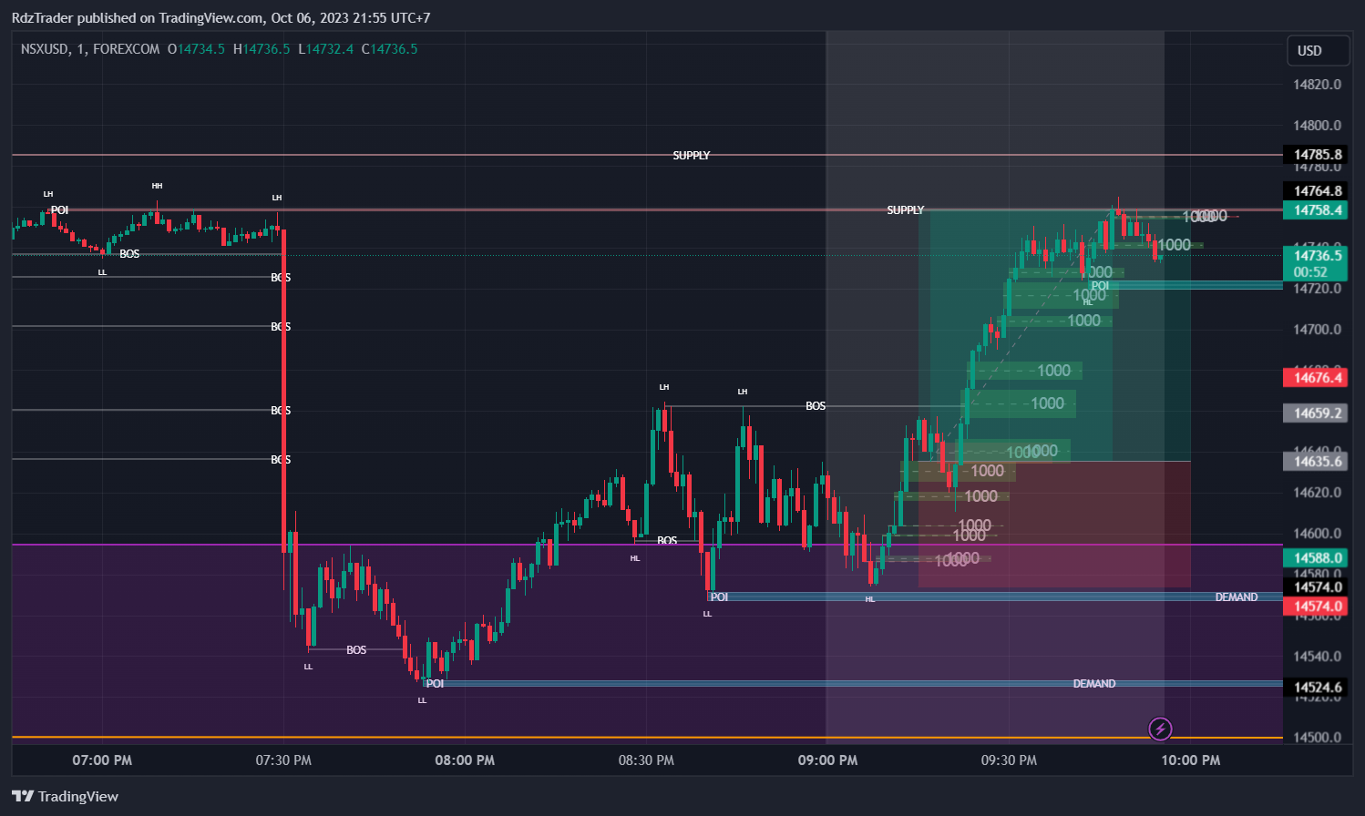Click the BOS label above the 14540 low
The width and height of the screenshot is (1365, 816).
pyautogui.click(x=356, y=650)
